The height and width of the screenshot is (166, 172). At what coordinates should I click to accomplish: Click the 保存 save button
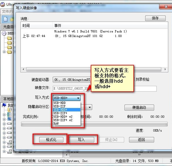(x=155, y=18)
